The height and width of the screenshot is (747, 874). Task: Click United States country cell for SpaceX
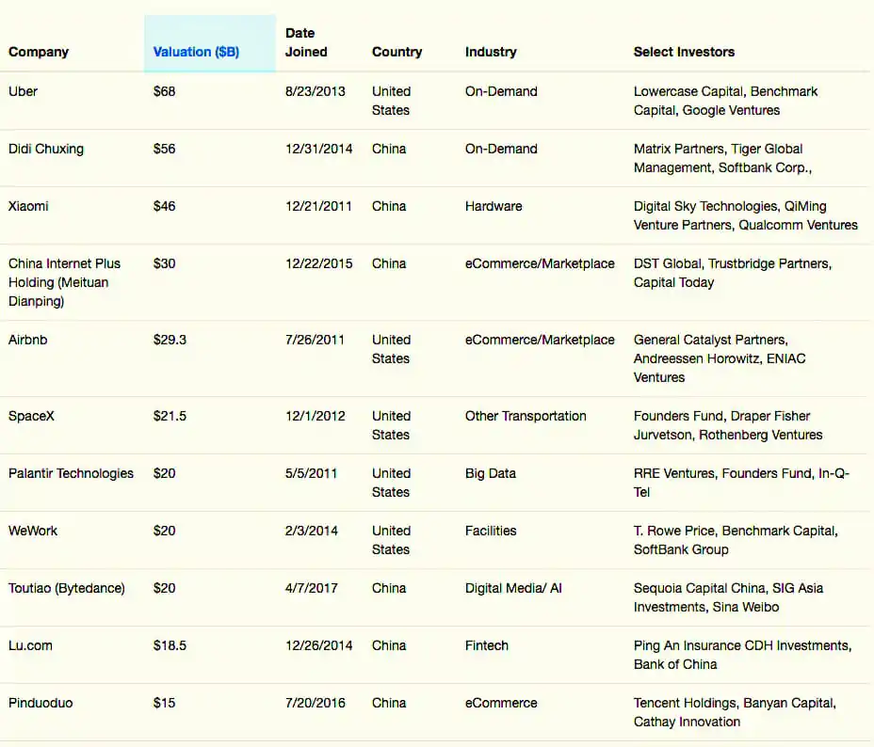391,425
